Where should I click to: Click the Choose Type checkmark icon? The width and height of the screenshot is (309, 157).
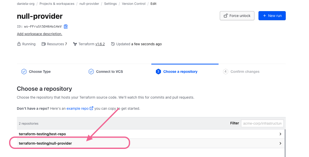click(x=24, y=72)
